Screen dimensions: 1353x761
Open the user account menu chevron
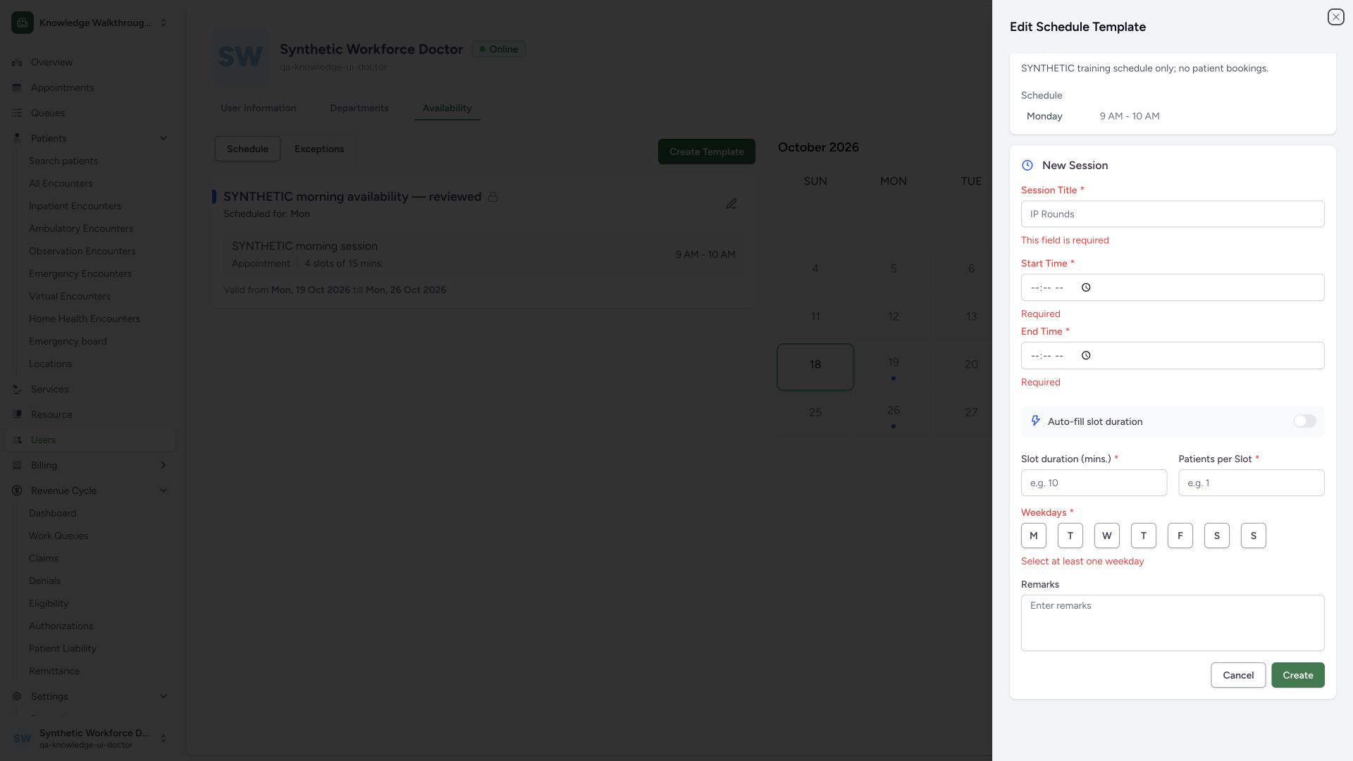pyautogui.click(x=163, y=738)
